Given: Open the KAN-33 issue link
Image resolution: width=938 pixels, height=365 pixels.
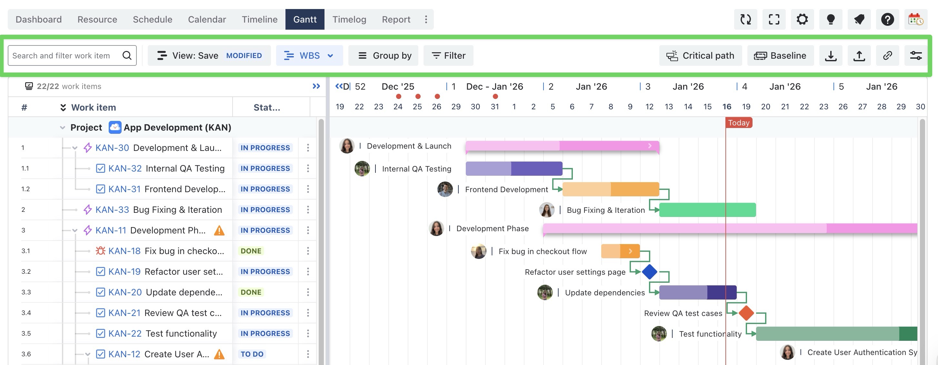Looking at the screenshot, I should (x=112, y=210).
